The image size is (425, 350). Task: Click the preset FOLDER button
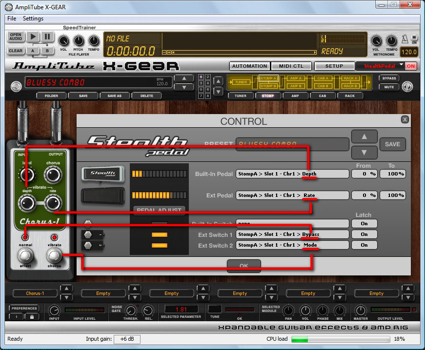pyautogui.click(x=51, y=96)
